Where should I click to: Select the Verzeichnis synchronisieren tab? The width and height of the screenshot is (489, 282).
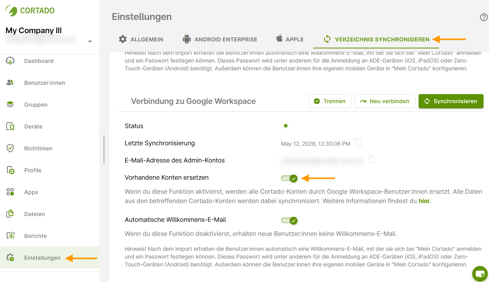[x=376, y=39]
